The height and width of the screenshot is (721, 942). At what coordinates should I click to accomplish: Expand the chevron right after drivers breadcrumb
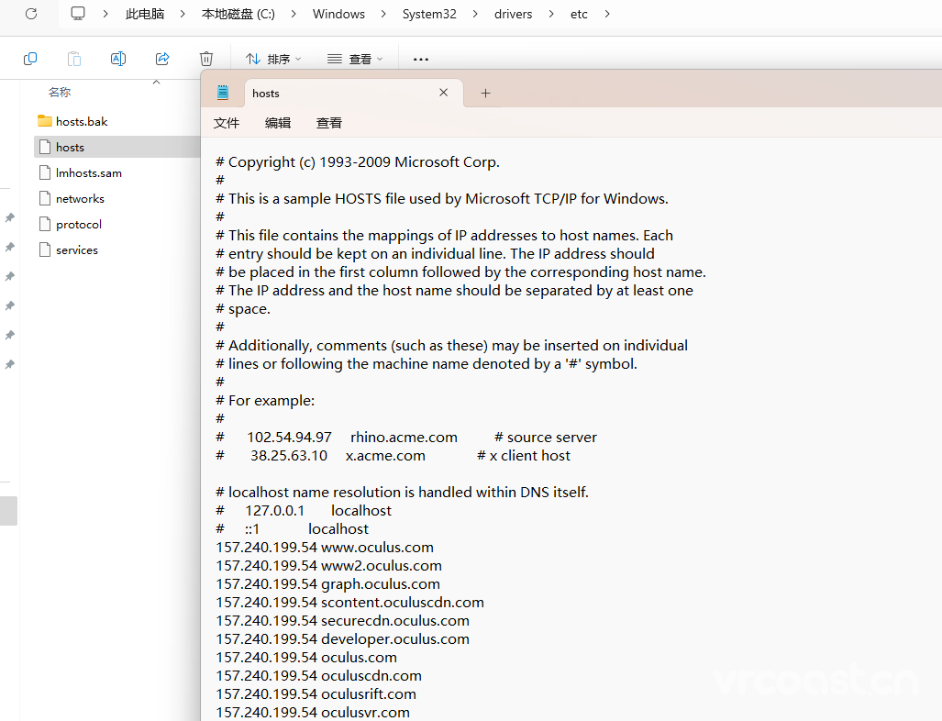tap(551, 14)
